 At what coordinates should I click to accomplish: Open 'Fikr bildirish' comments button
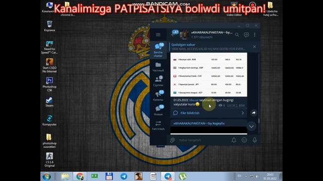(208, 113)
